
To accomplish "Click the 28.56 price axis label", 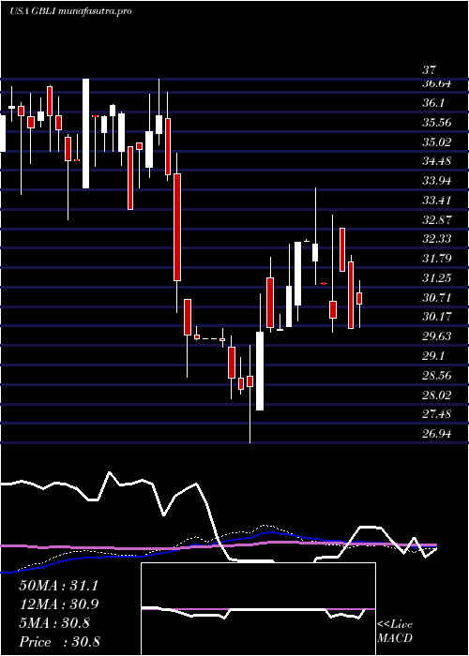I will pyautogui.click(x=437, y=376).
